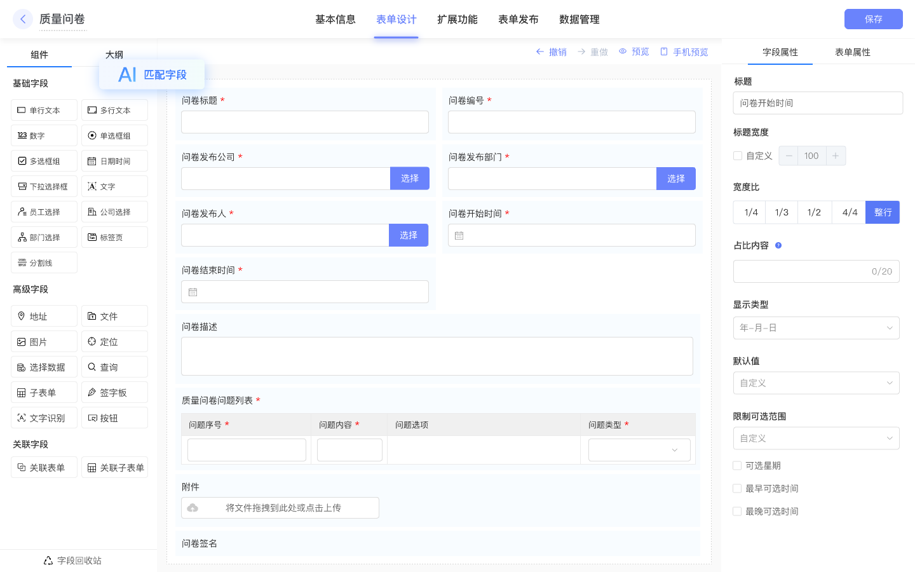
Task: Switch to the 表单属性 tab
Action: [x=853, y=52]
